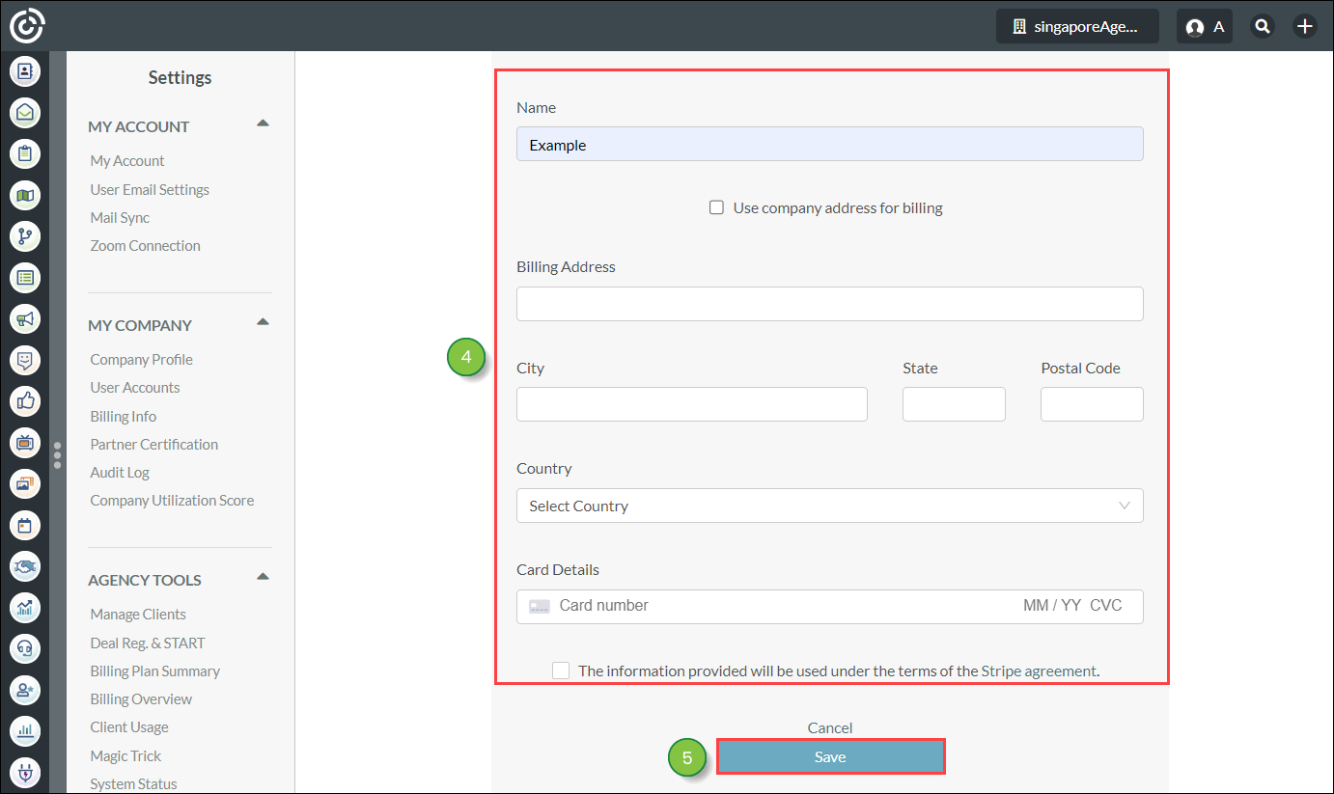The width and height of the screenshot is (1334, 794).
Task: Open the rising chart analytics sidebar icon
Action: [x=25, y=607]
